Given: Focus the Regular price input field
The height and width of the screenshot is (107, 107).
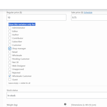Looking at the screenshot, I should click(x=36, y=17).
